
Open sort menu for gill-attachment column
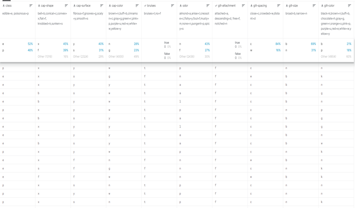pyautogui.click(x=243, y=5)
